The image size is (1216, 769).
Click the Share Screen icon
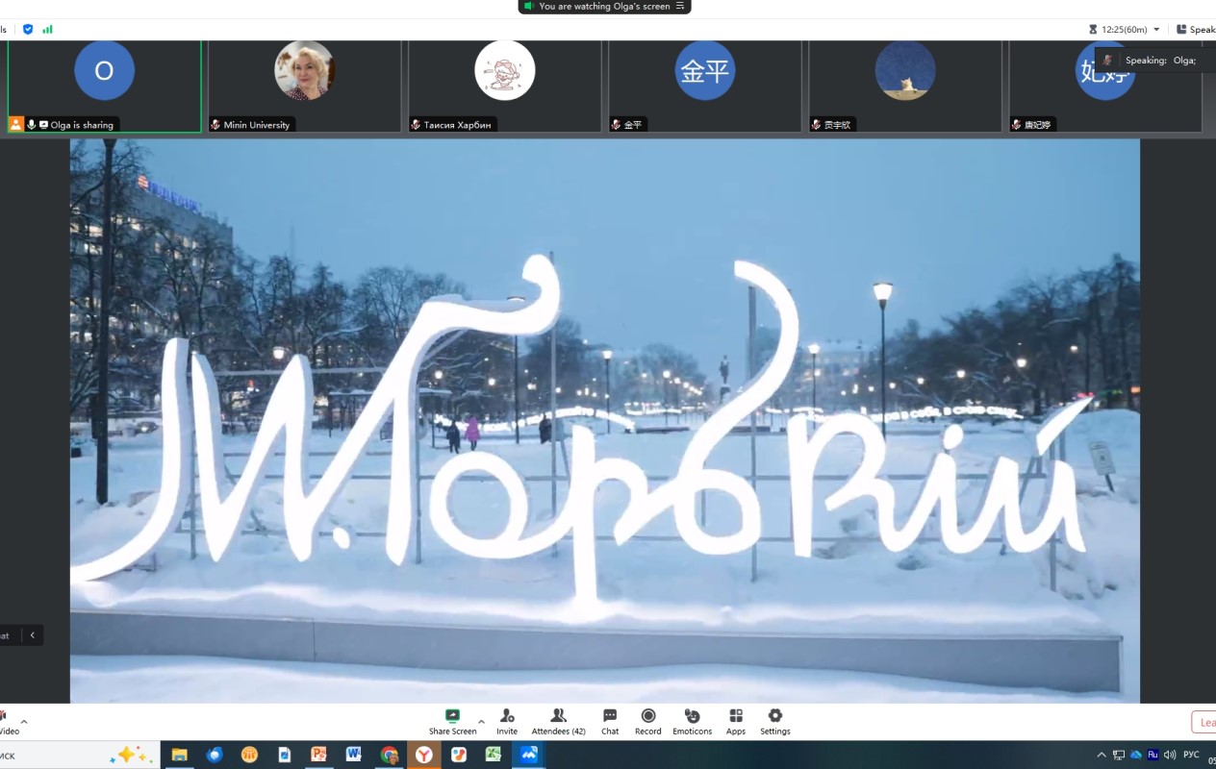(x=452, y=716)
